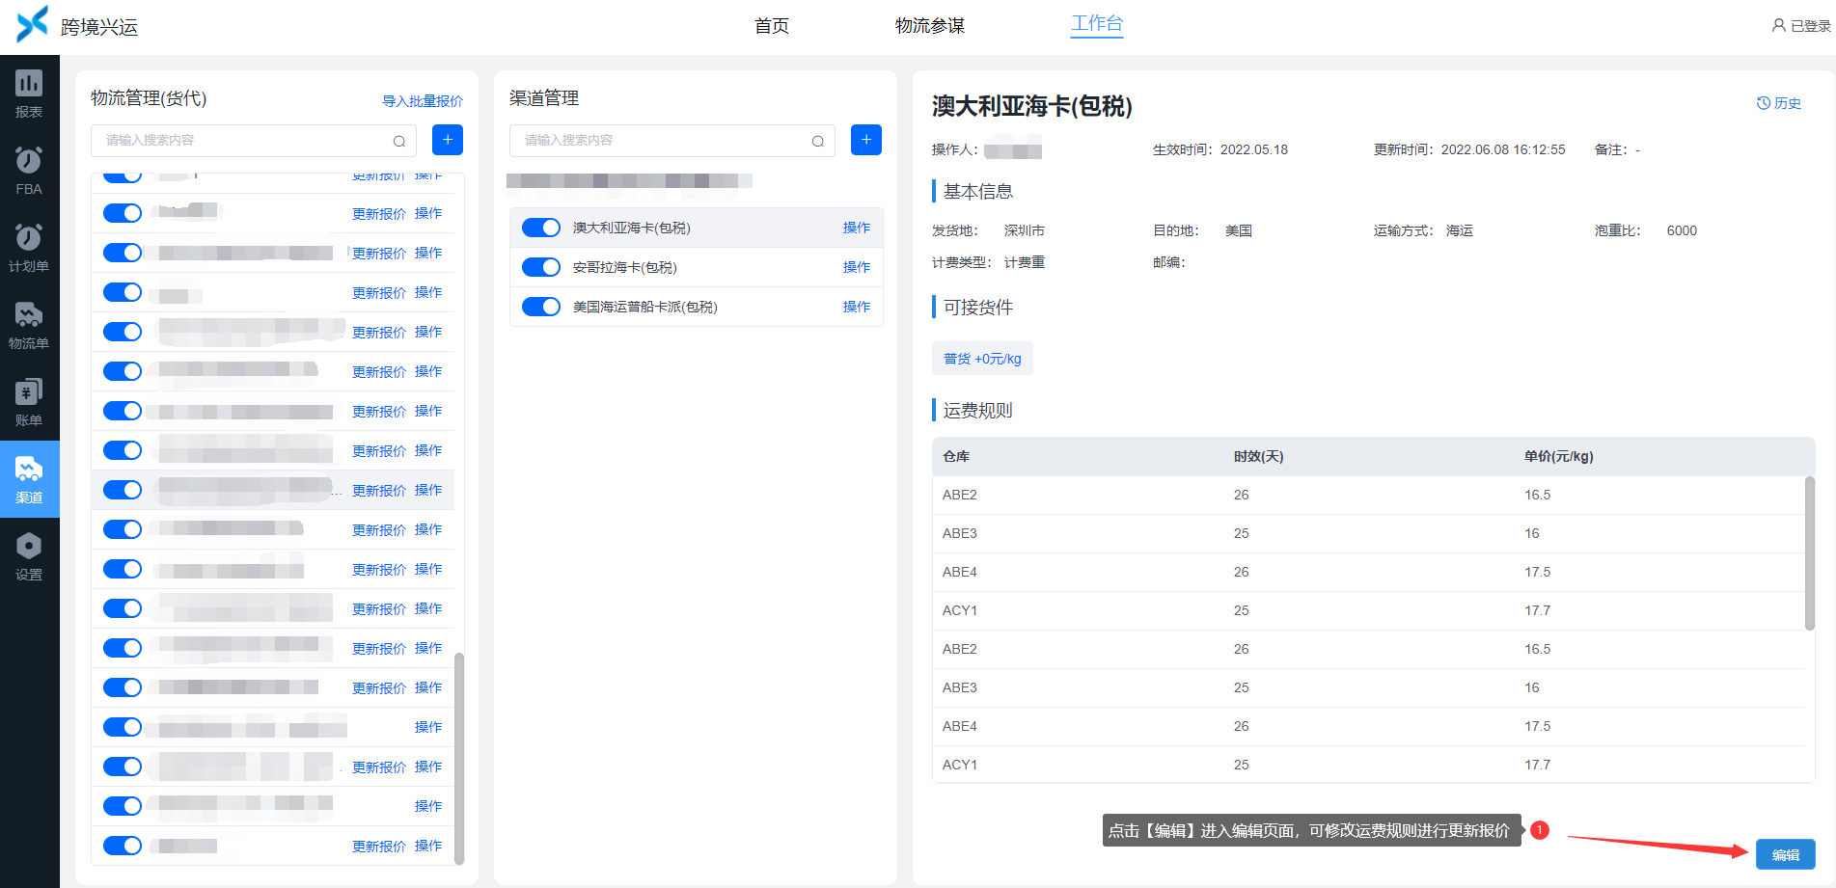The image size is (1836, 888).
Task: Toggle the 澳大利亚海卡(包税) channel switch
Action: [x=541, y=228]
